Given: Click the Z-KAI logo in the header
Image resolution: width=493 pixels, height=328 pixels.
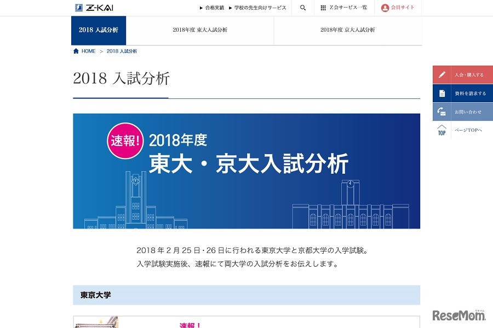Looking at the screenshot, I should pyautogui.click(x=94, y=7).
